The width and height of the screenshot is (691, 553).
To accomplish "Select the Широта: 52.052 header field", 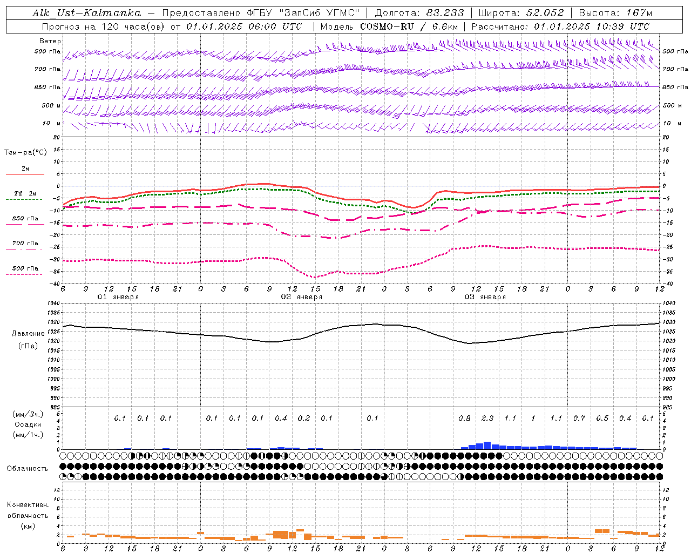I will (521, 13).
